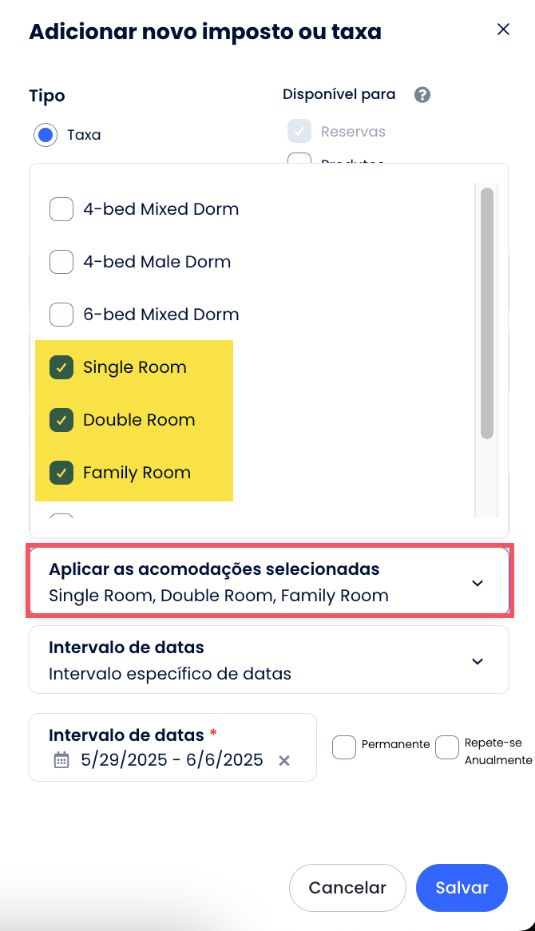This screenshot has height=931, width=535.
Task: Uncheck the Family Room checkbox
Action: (x=61, y=473)
